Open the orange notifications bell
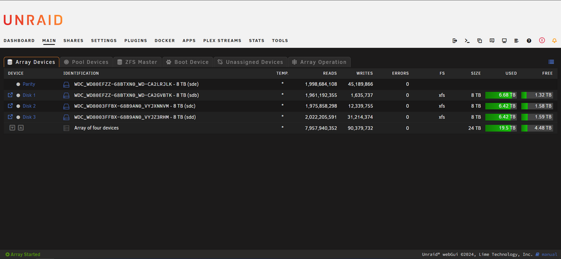Image resolution: width=561 pixels, height=259 pixels. tap(555, 41)
